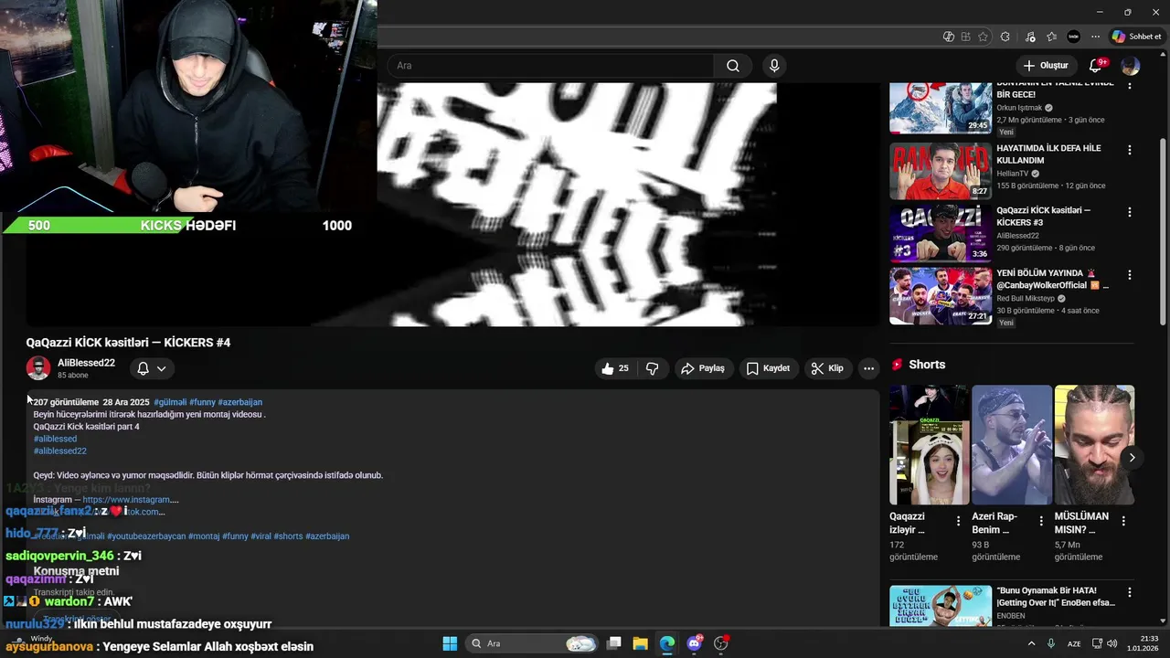Play the Azeri Rap-Benim short thumbnail

point(1012,445)
